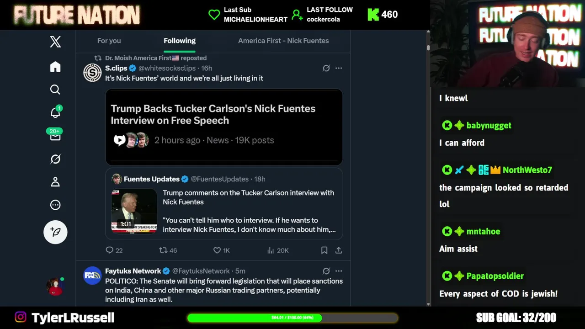Click FUTURE NATION logo header

[77, 15]
